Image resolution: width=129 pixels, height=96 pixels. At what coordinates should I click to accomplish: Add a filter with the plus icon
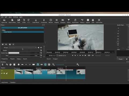3,44
